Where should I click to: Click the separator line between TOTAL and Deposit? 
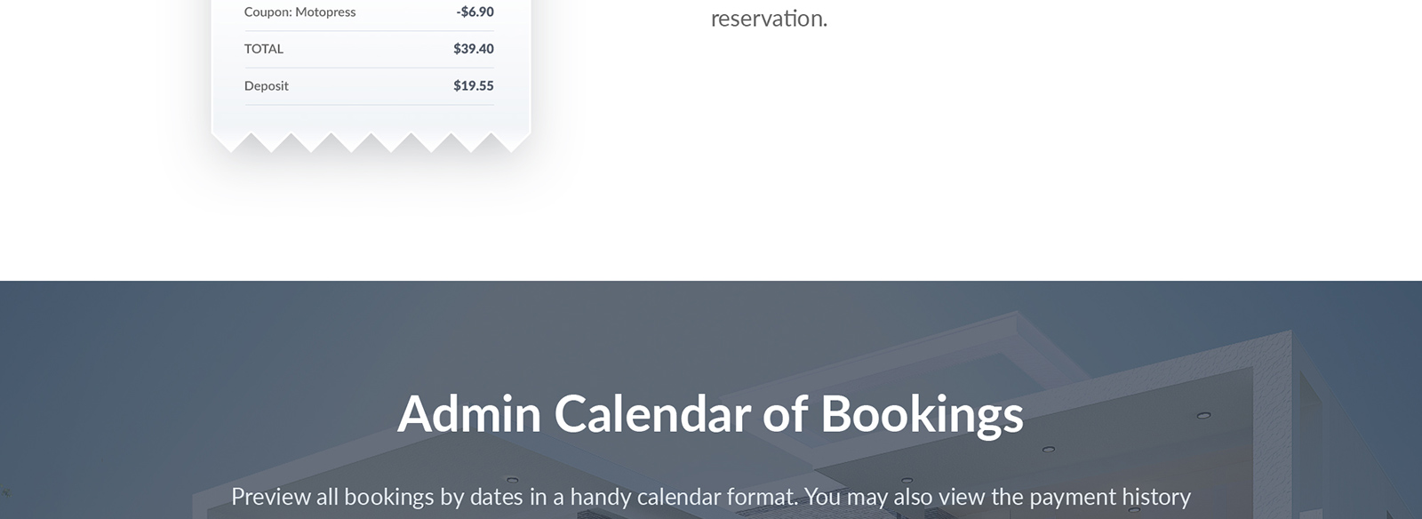click(369, 68)
